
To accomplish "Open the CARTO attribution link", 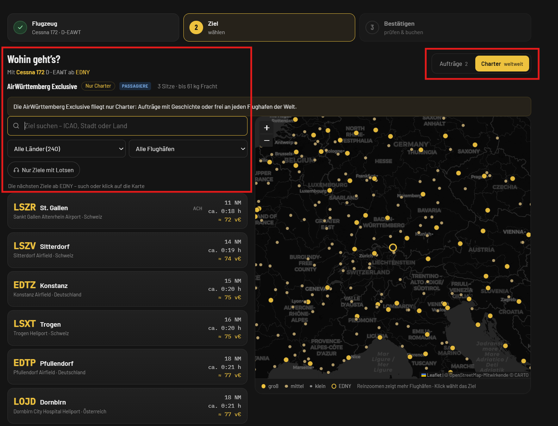I will tap(521, 375).
